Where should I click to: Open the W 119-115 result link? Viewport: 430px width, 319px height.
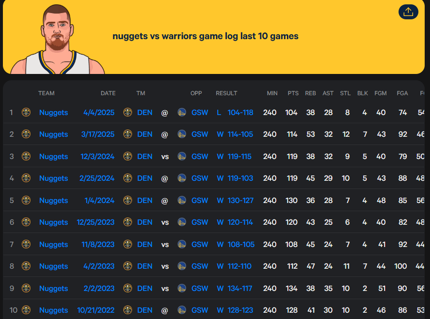[x=234, y=156]
